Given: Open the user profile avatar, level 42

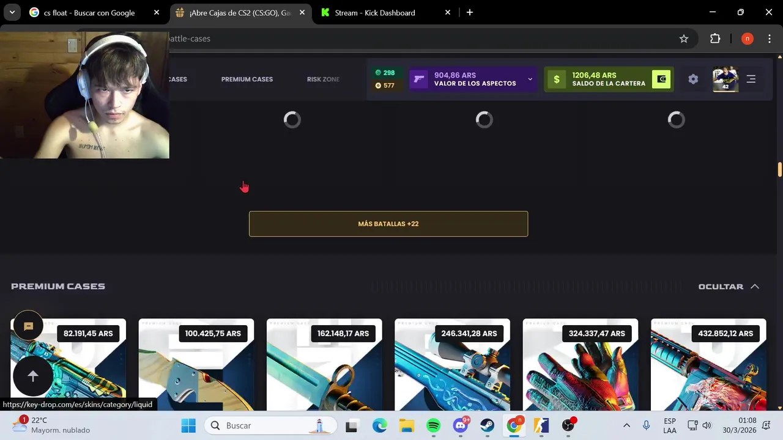Looking at the screenshot, I should [725, 79].
